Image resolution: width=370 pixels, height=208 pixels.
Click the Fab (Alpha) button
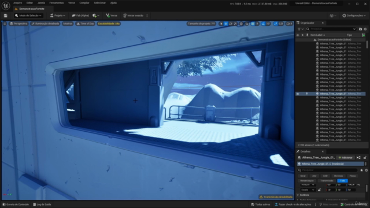[80, 16]
